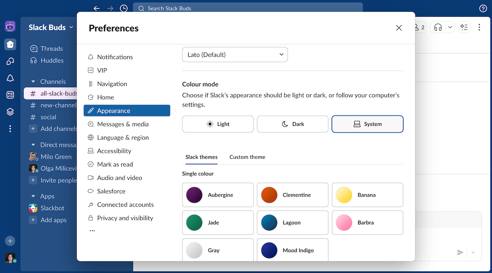
Task: Open Privacy and visibility preferences
Action: click(x=127, y=218)
